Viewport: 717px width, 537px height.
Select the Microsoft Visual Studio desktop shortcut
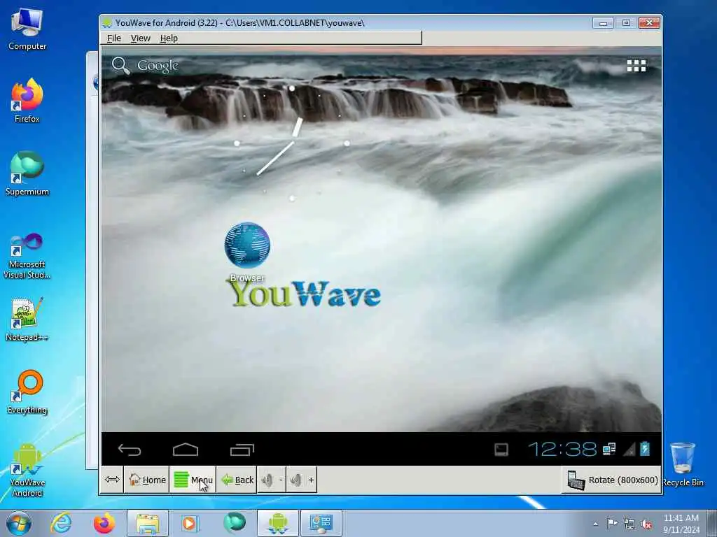[27, 256]
